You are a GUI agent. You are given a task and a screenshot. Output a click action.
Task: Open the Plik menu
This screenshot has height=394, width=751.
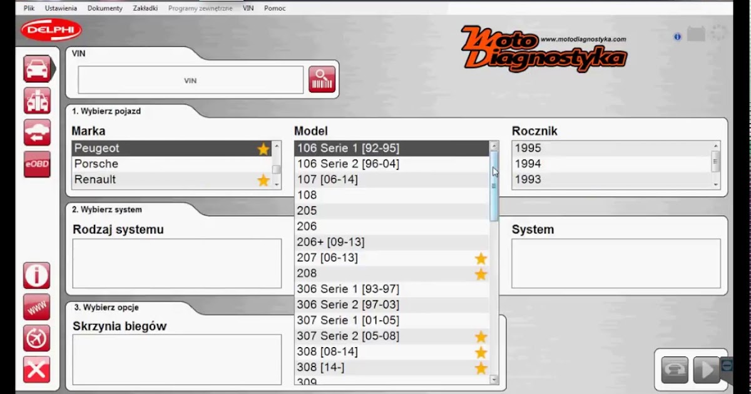point(29,8)
